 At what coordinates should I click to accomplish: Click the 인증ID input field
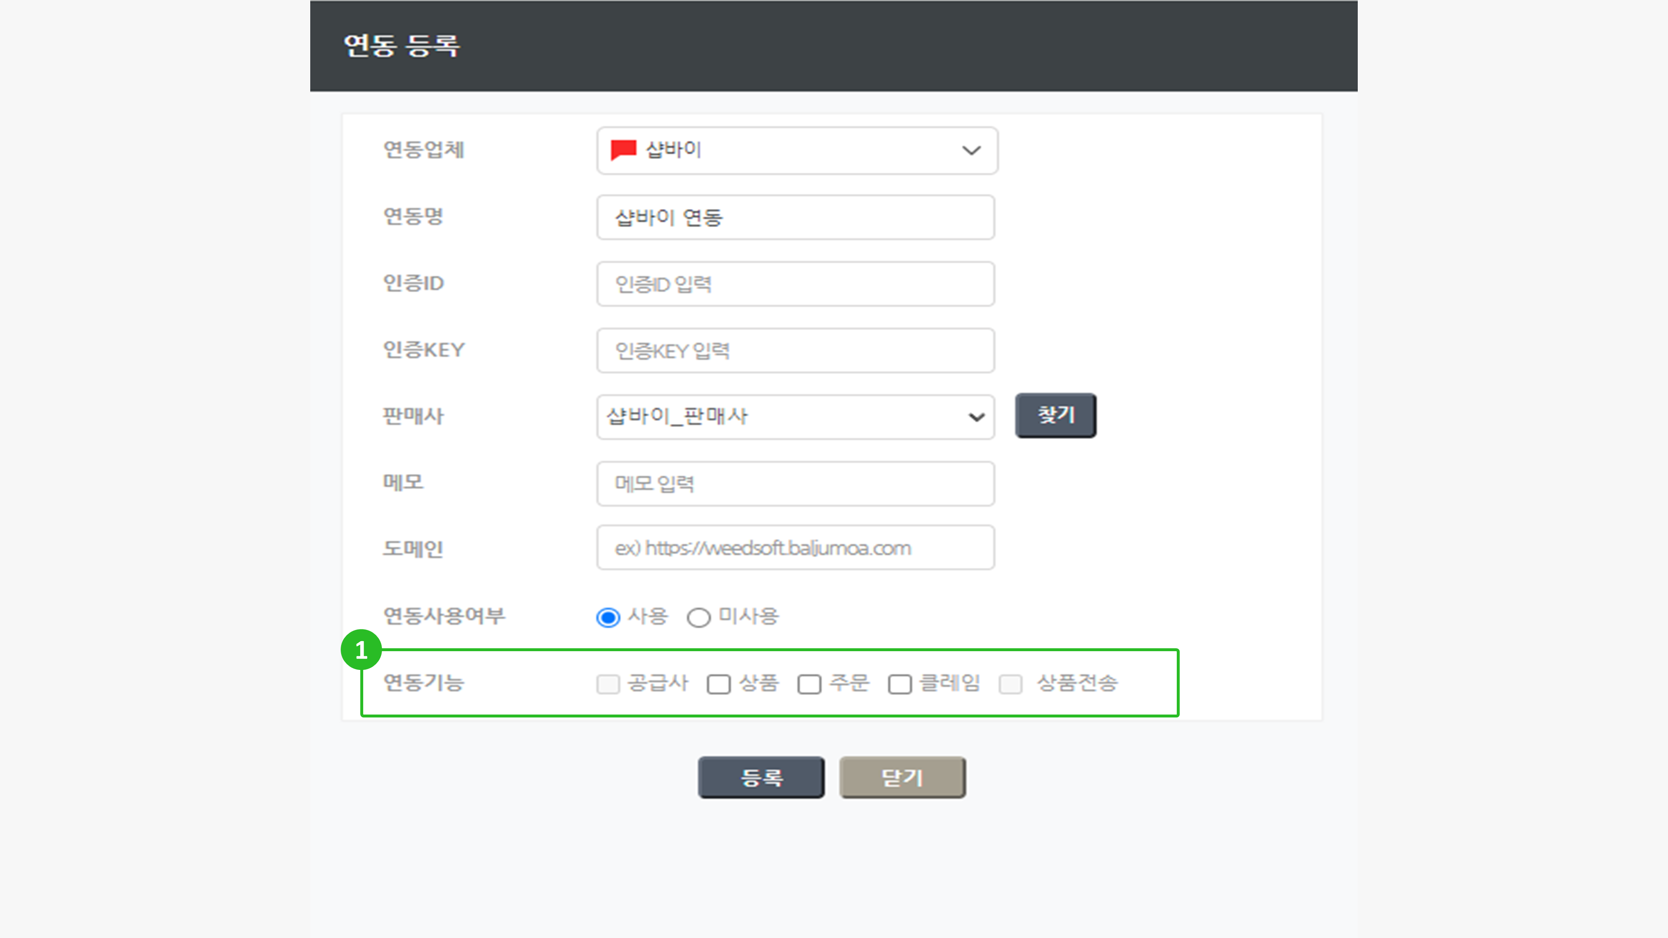795,284
